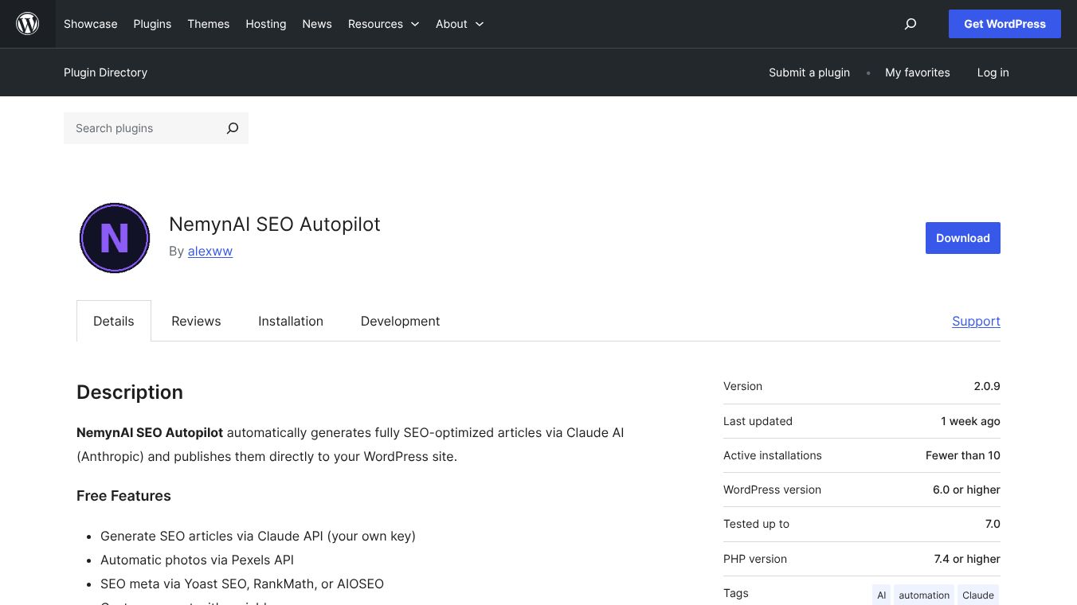
Task: Click the AI tag
Action: click(881, 595)
